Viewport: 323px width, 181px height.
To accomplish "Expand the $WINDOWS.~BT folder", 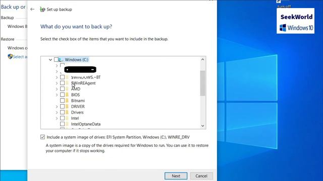I will [x=57, y=77].
